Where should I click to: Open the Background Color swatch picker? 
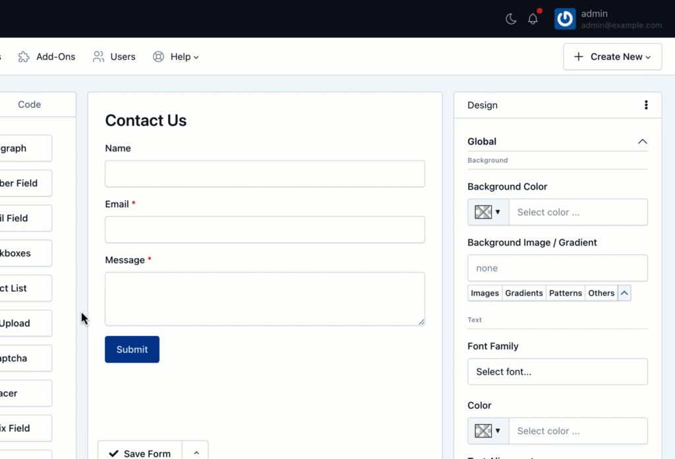pyautogui.click(x=488, y=212)
